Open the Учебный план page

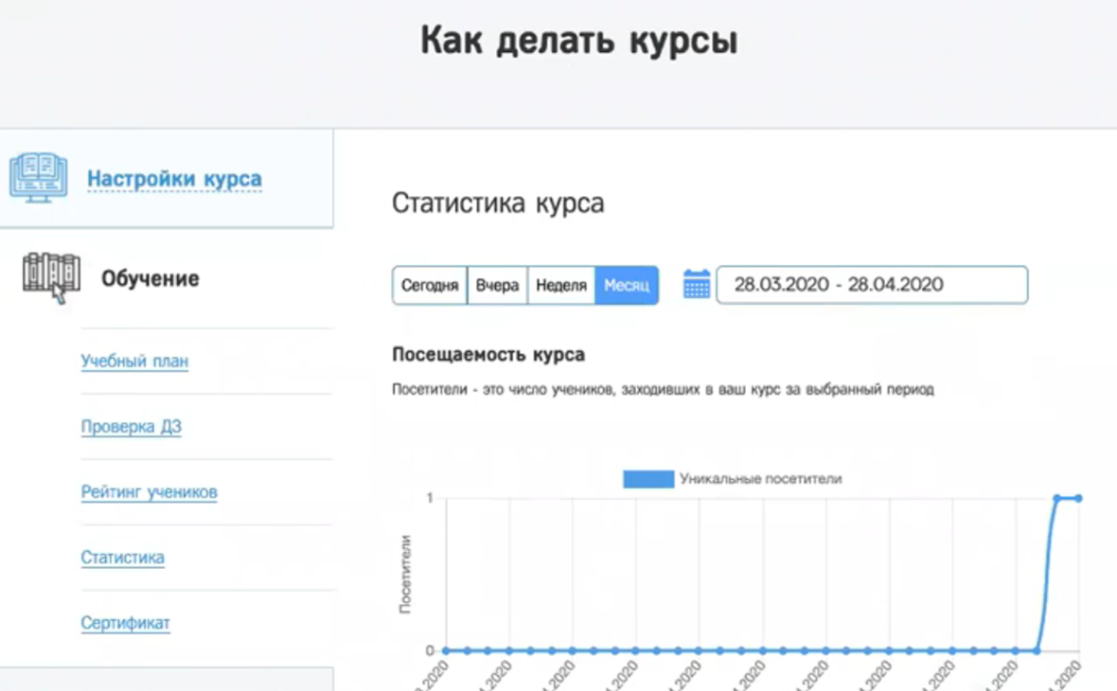coord(134,362)
